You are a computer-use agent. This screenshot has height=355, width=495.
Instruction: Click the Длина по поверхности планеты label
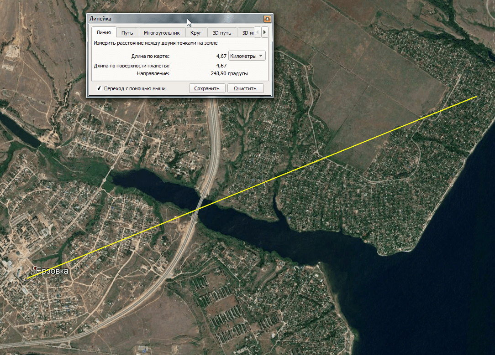[x=132, y=66]
